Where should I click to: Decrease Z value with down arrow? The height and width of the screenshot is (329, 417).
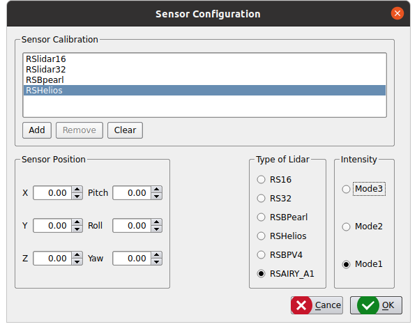tap(77, 262)
